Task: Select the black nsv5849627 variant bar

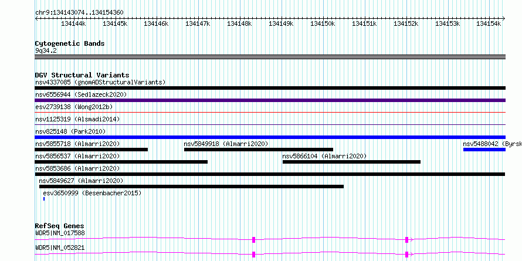Action: coord(191,187)
